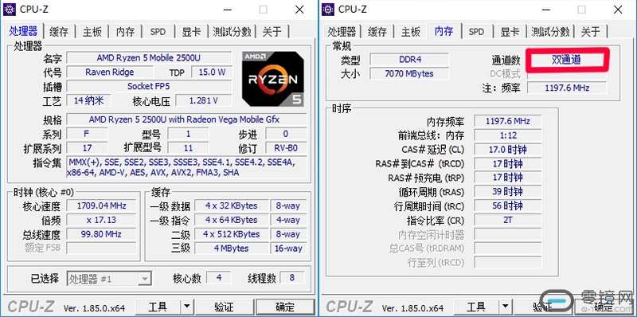
Task: Open 工具 dropdown arrow in the left window
Action: (186, 307)
